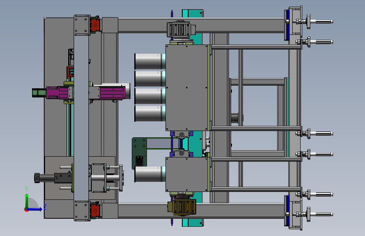Select the small red-framed bracket left of crossbeam
Screen dimensions: 365x236
(x=70, y=72)
